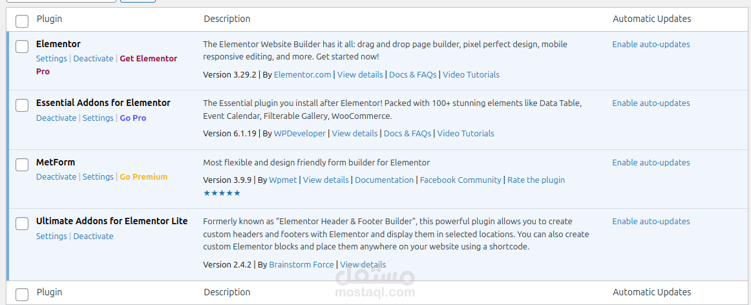Open Elementor Settings link
751x305 pixels.
click(51, 58)
